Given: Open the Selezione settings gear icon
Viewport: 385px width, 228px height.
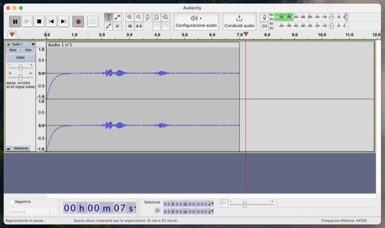Looking at the screenshot, I should point(157,210).
